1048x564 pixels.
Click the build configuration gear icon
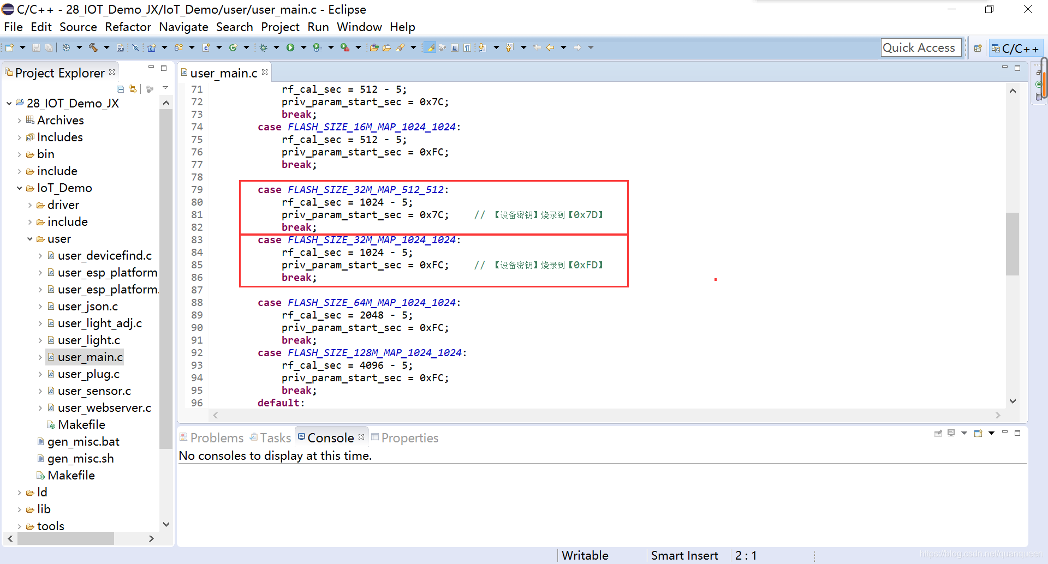coord(66,48)
